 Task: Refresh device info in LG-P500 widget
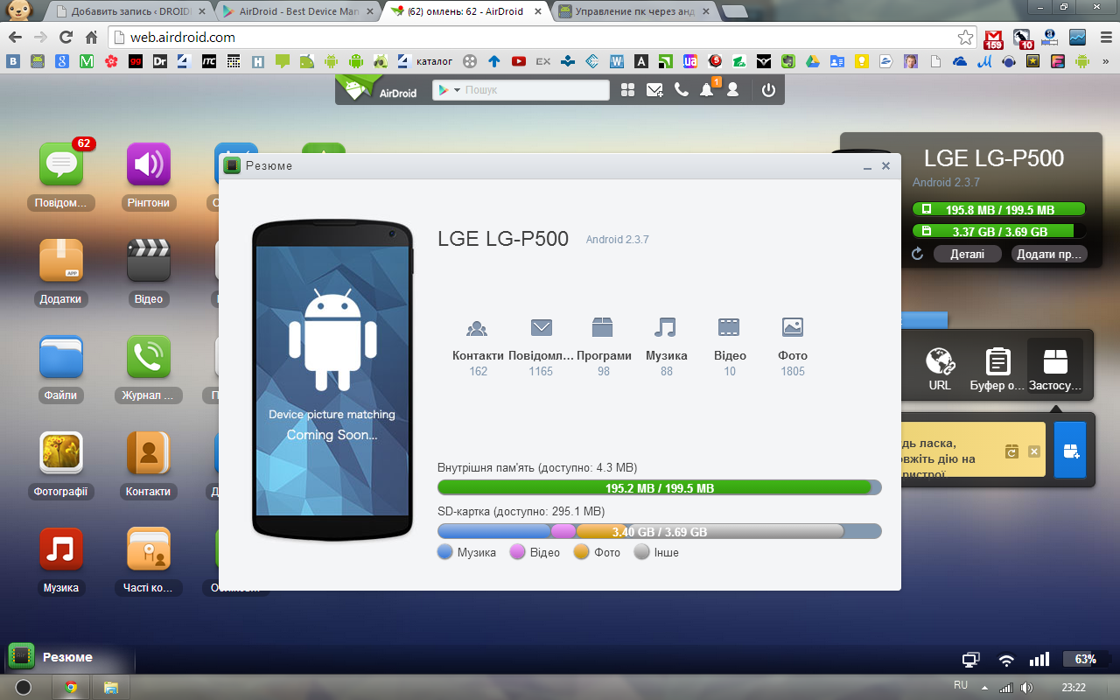tap(917, 254)
